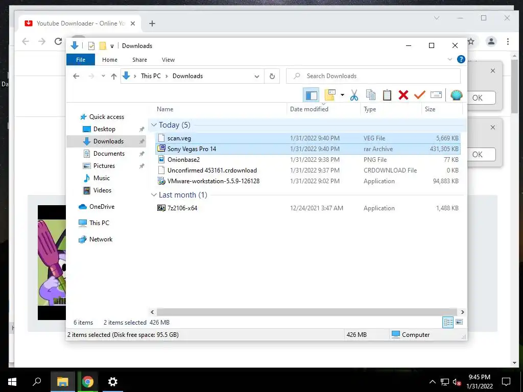Open the Chrome profile avatar icon
Screen dimensions: 523x392
tap(491, 41)
